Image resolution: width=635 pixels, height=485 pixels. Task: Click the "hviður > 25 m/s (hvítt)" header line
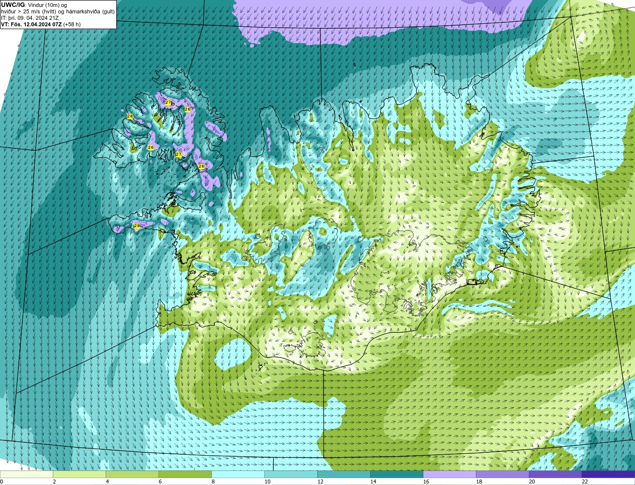58,11
